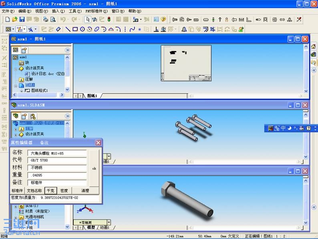Click the Save icon in toolbar

(22, 19)
